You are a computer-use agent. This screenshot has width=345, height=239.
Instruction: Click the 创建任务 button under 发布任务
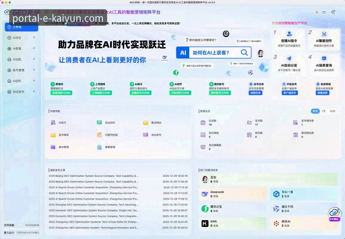[256, 93]
